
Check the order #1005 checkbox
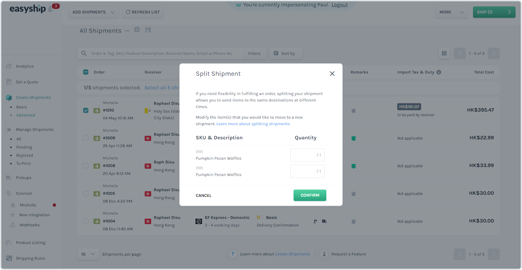[86, 193]
